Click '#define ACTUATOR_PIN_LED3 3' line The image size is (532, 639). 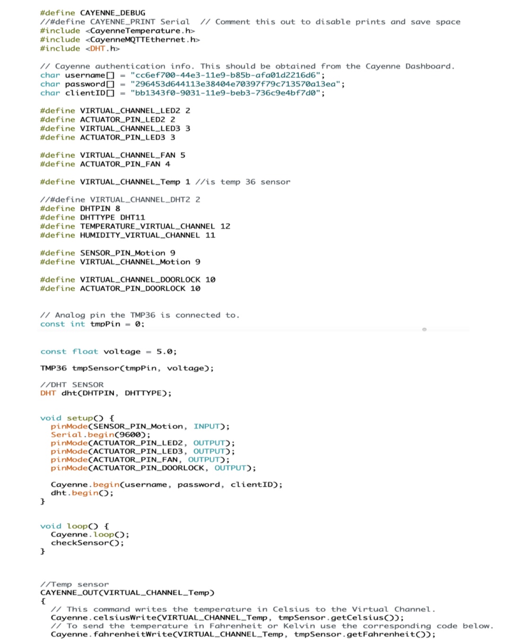(108, 138)
